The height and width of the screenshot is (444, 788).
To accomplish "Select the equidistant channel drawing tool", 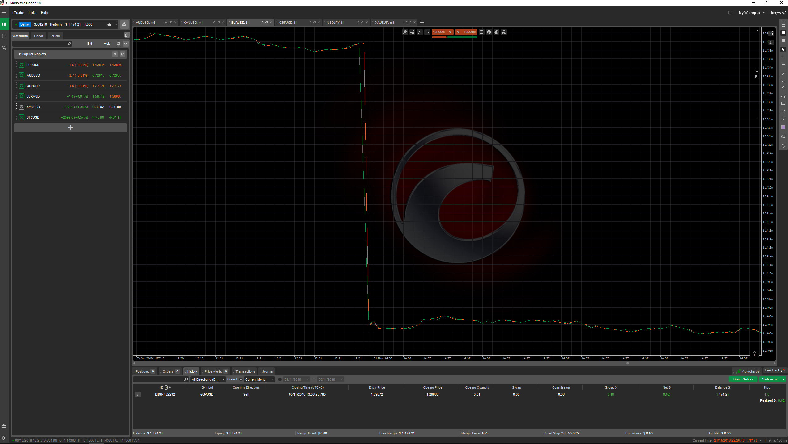I will coord(783,82).
